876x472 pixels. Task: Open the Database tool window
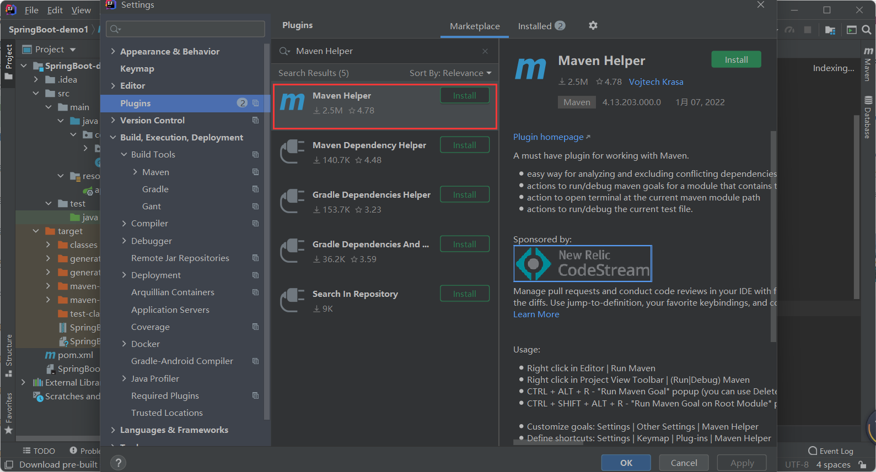[868, 117]
